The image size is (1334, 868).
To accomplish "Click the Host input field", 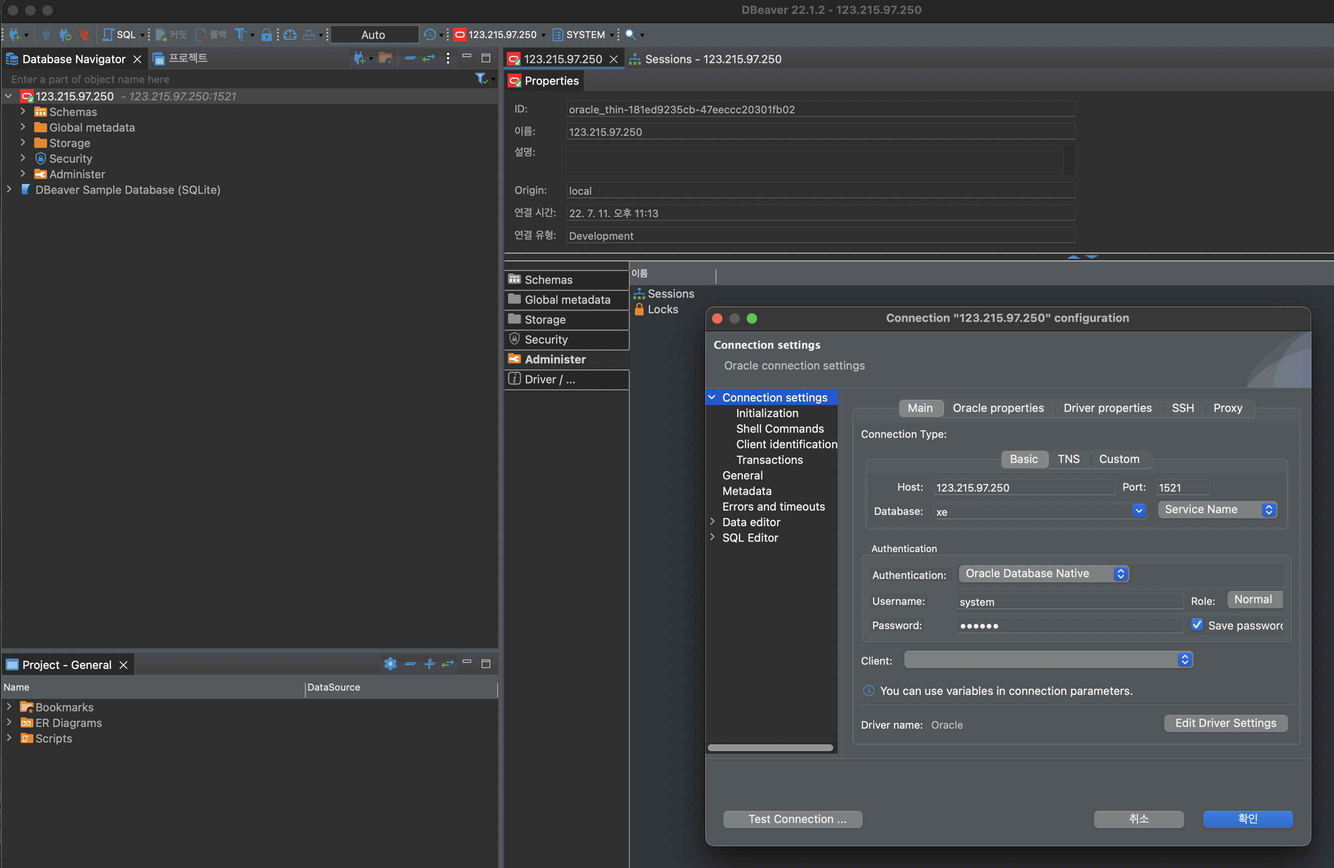I will (x=1024, y=487).
